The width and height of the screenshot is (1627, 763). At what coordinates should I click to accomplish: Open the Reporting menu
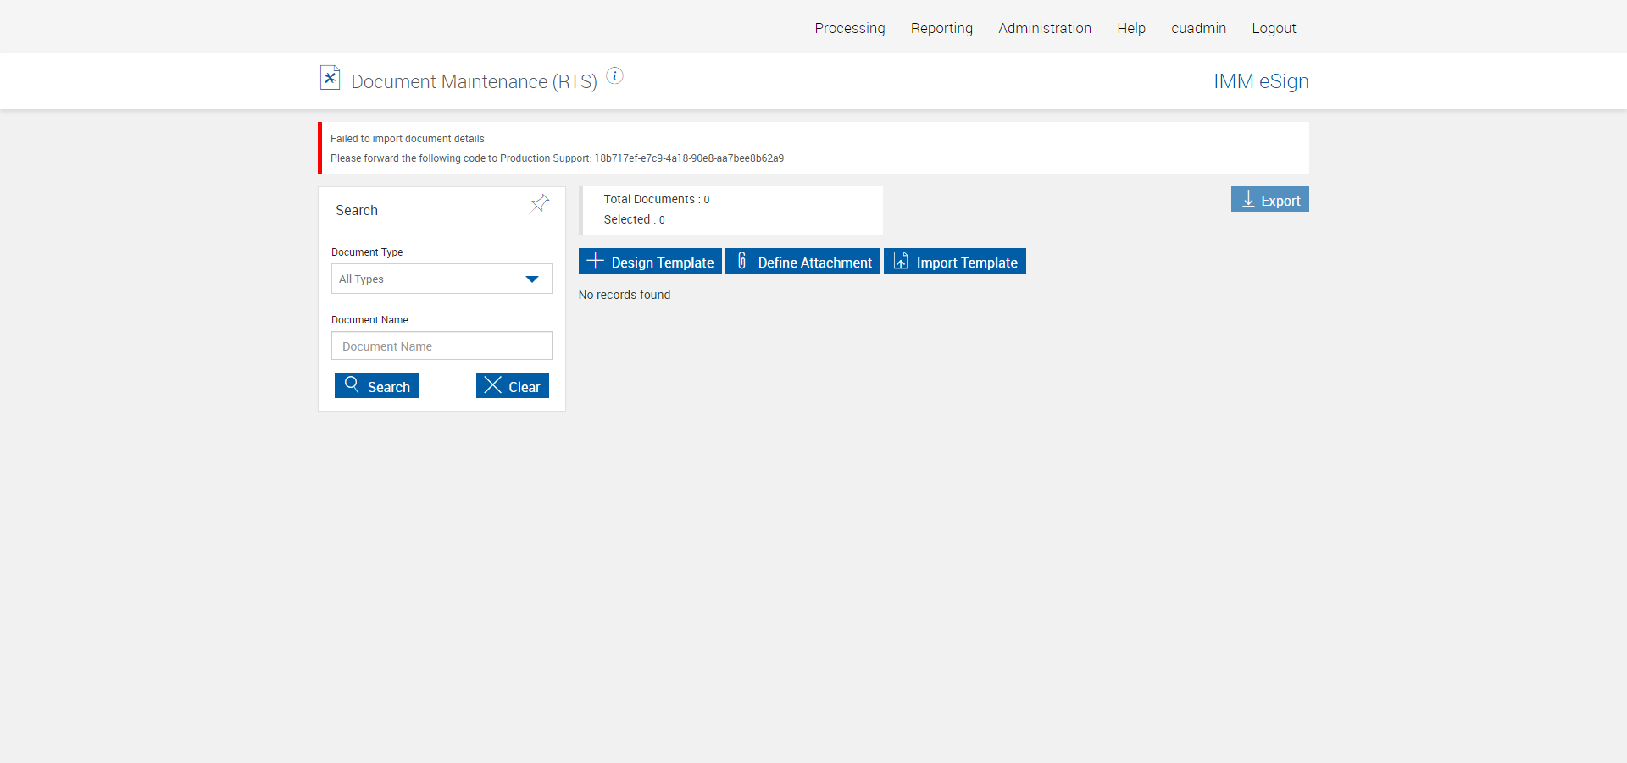pos(941,28)
